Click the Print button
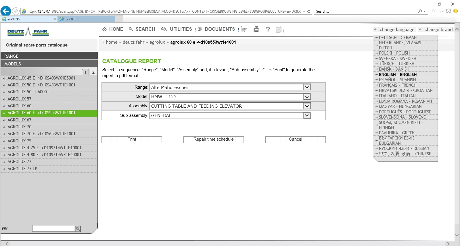The height and width of the screenshot is (246, 460). 132,139
